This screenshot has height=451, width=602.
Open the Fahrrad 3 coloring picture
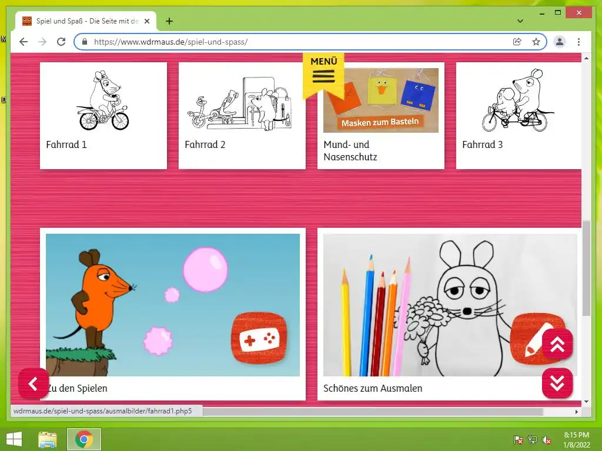519,100
